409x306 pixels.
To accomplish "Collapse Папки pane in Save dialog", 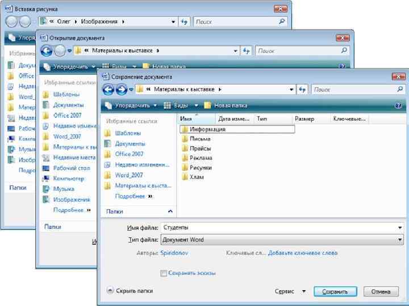I will click(x=170, y=211).
